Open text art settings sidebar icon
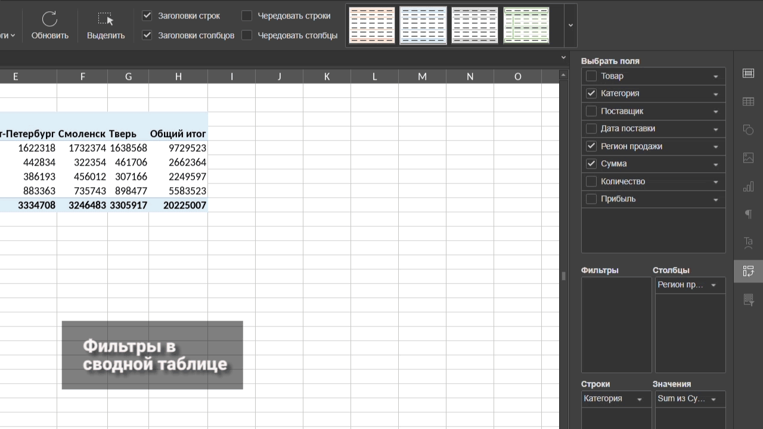 (748, 243)
